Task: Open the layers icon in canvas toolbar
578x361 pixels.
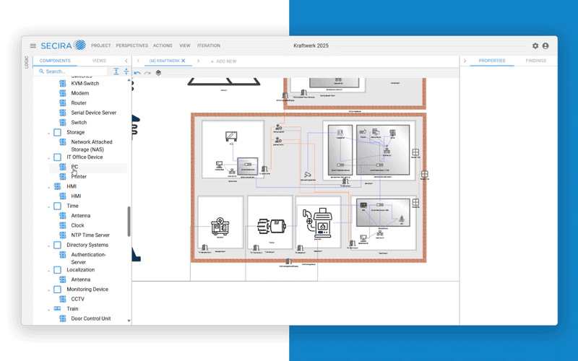Action: click(158, 73)
